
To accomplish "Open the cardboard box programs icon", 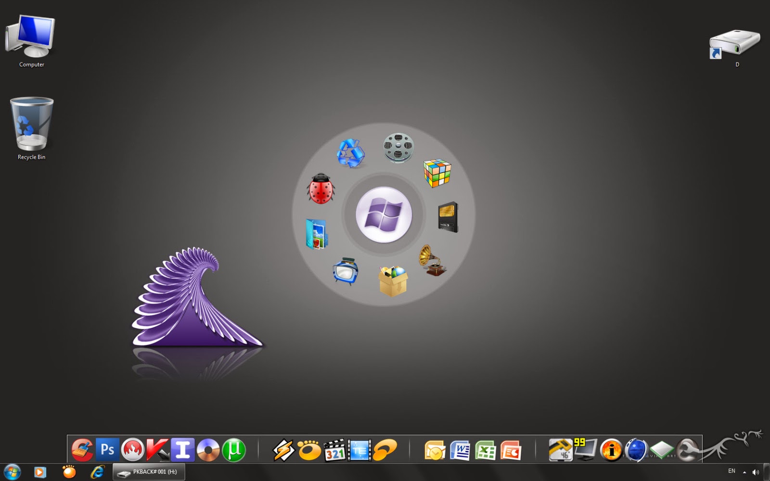I will pos(393,281).
